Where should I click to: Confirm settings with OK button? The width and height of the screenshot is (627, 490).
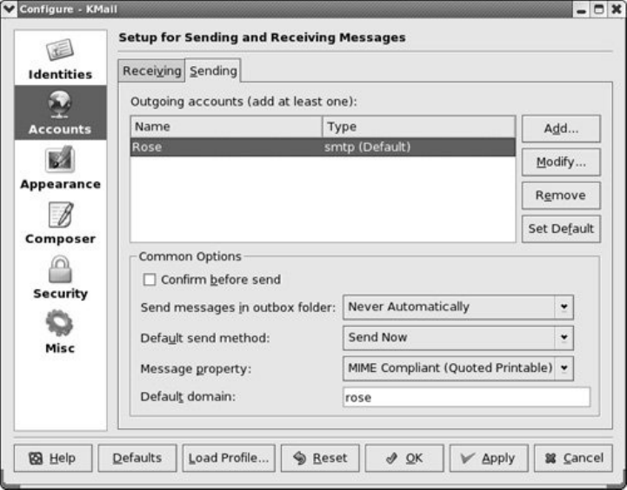point(404,458)
